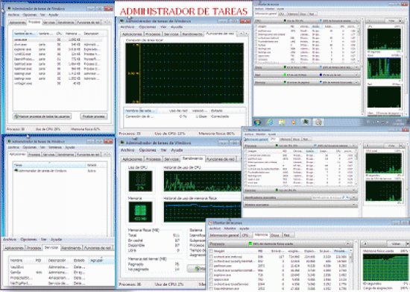The width and height of the screenshot is (410, 292).
Task: Select the SamSs service row
Action: pyautogui.click(x=62, y=273)
